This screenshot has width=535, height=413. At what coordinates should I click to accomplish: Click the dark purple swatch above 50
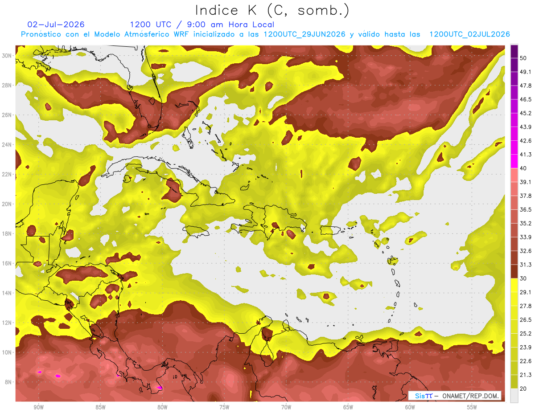pyautogui.click(x=514, y=51)
